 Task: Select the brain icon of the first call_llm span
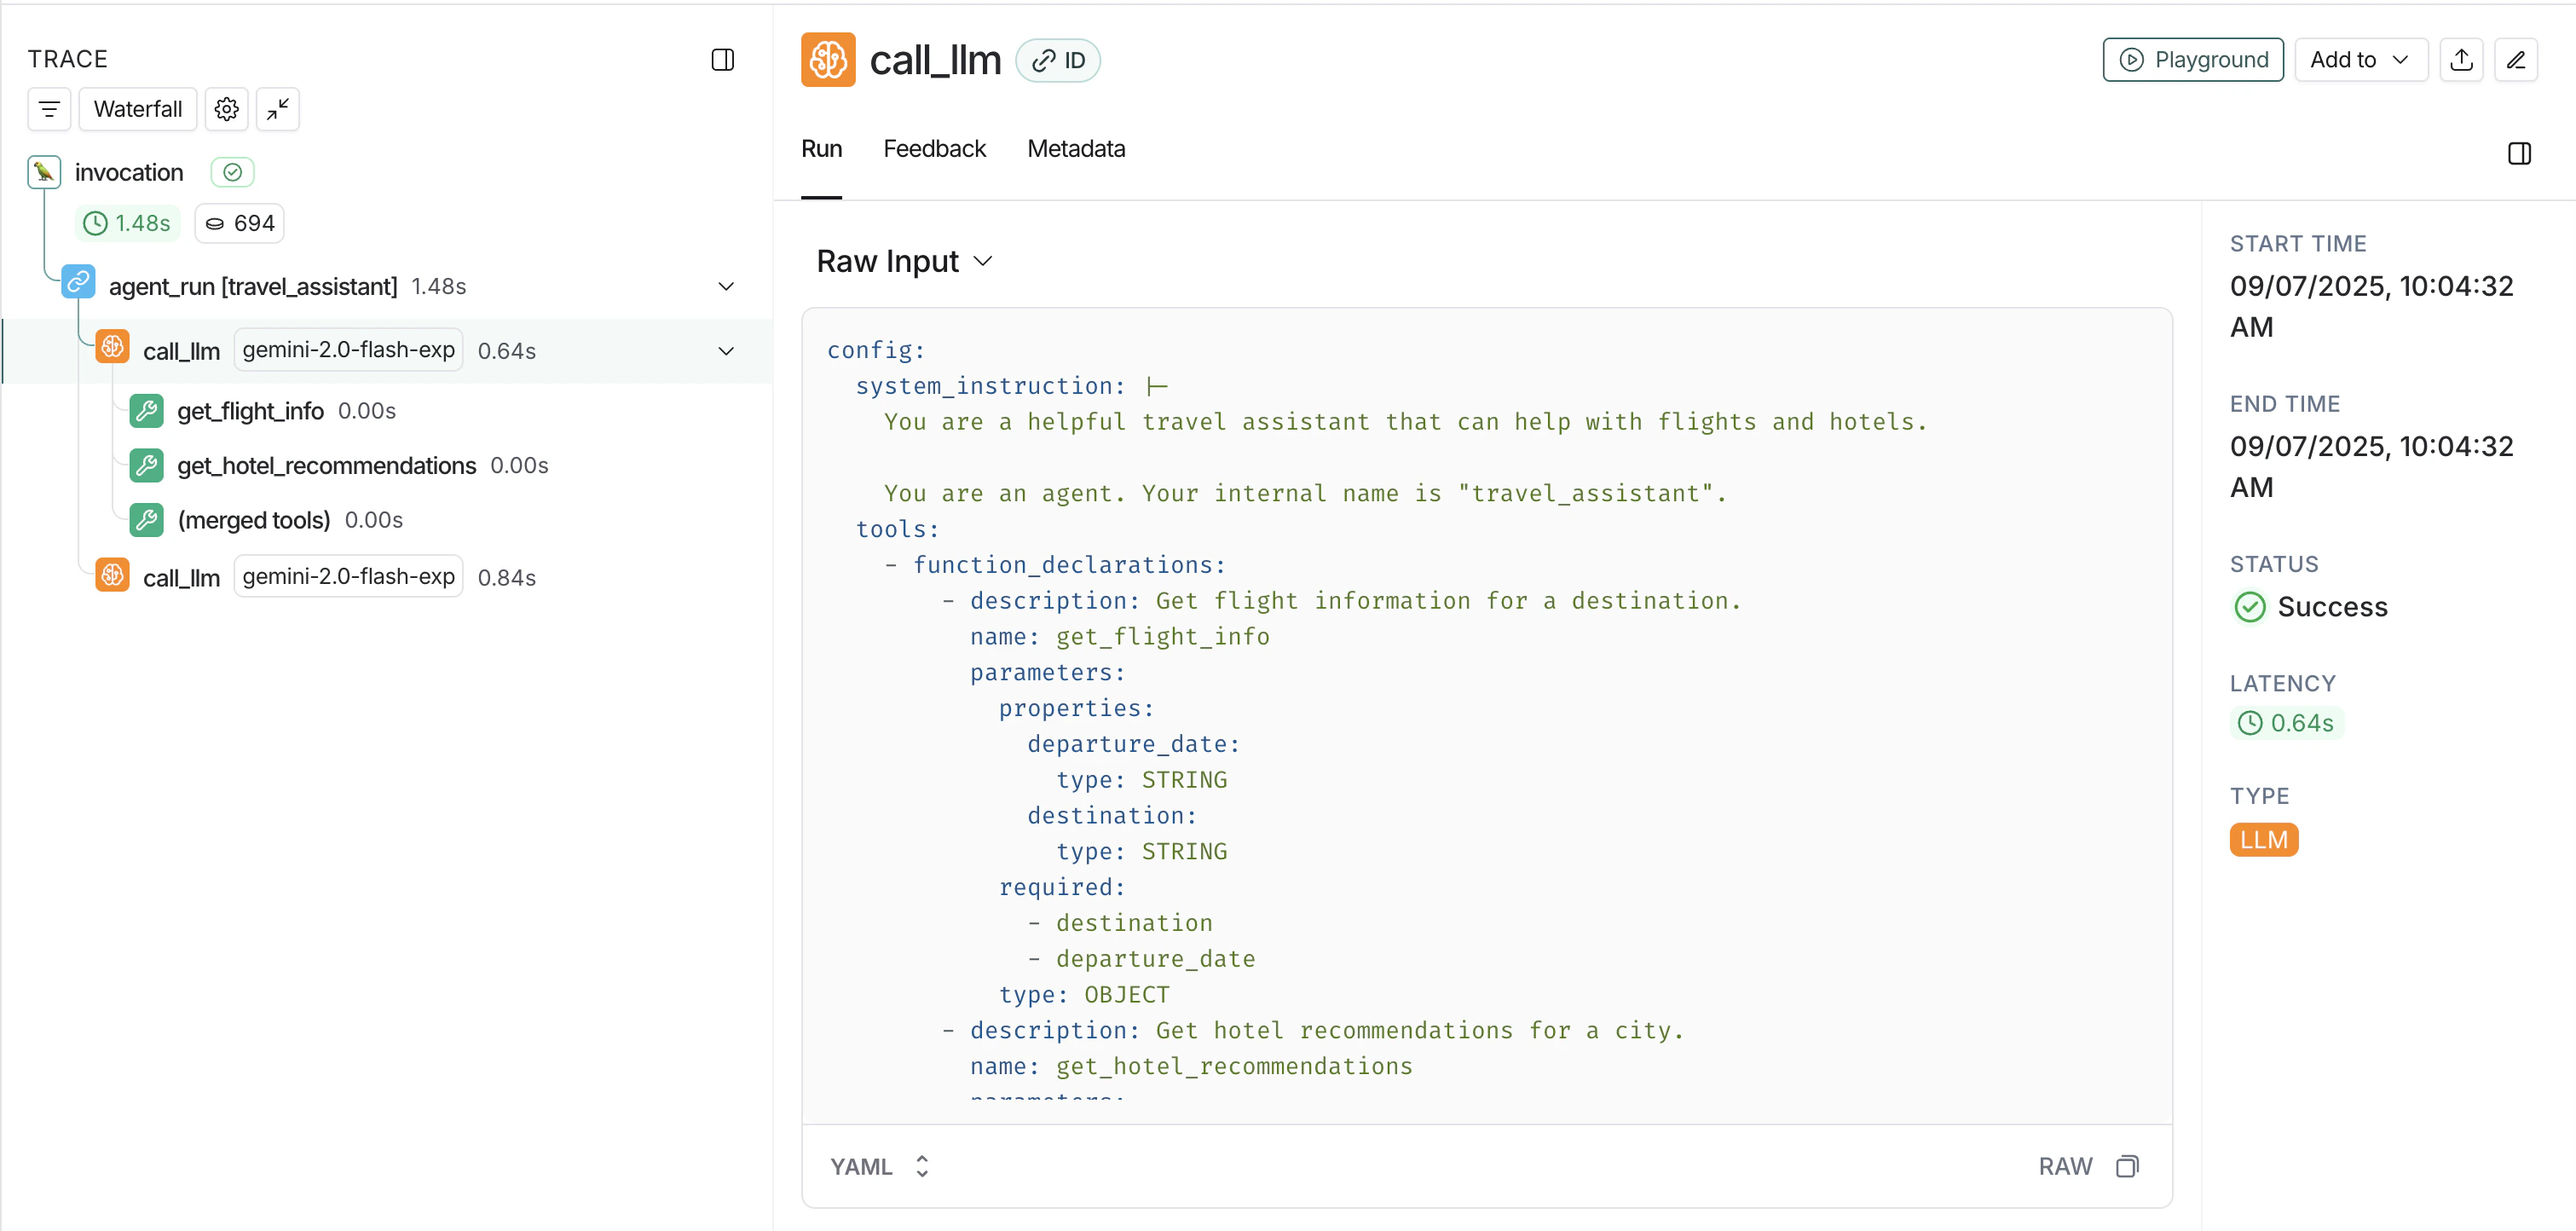(112, 346)
